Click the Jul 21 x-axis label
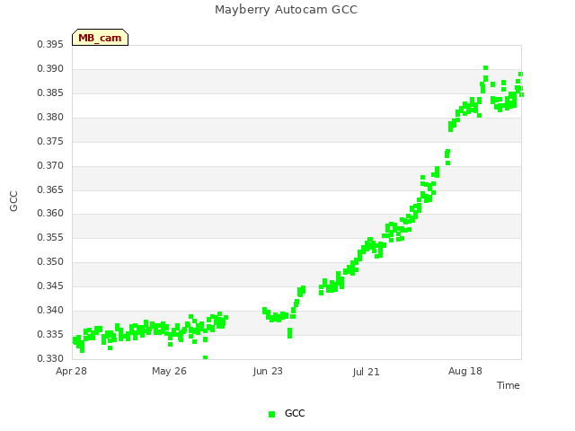Screen dimensions: 575x431 click(366, 372)
